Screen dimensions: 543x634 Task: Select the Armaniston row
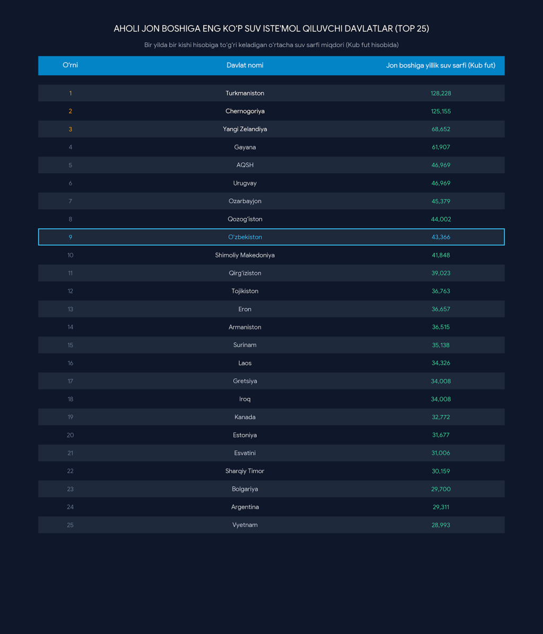271,327
